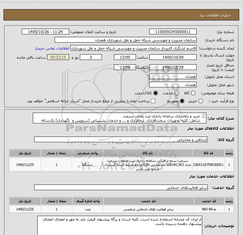Click the service code ط-96-960 cell

click(209, 209)
